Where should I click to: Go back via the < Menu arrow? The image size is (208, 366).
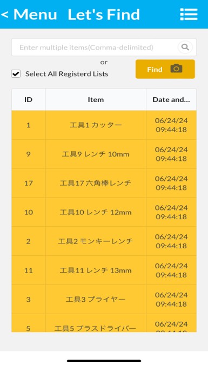(29, 15)
